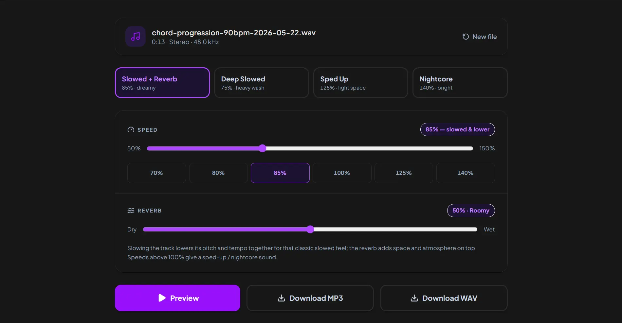
Task: Pick the Sped Up preset
Action: coord(361,83)
